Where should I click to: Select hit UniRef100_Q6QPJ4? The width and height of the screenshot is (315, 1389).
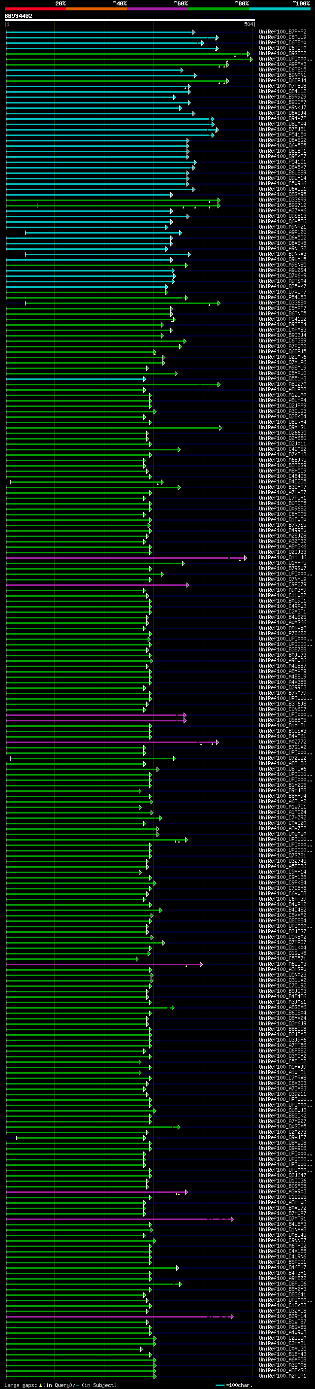[282, 81]
